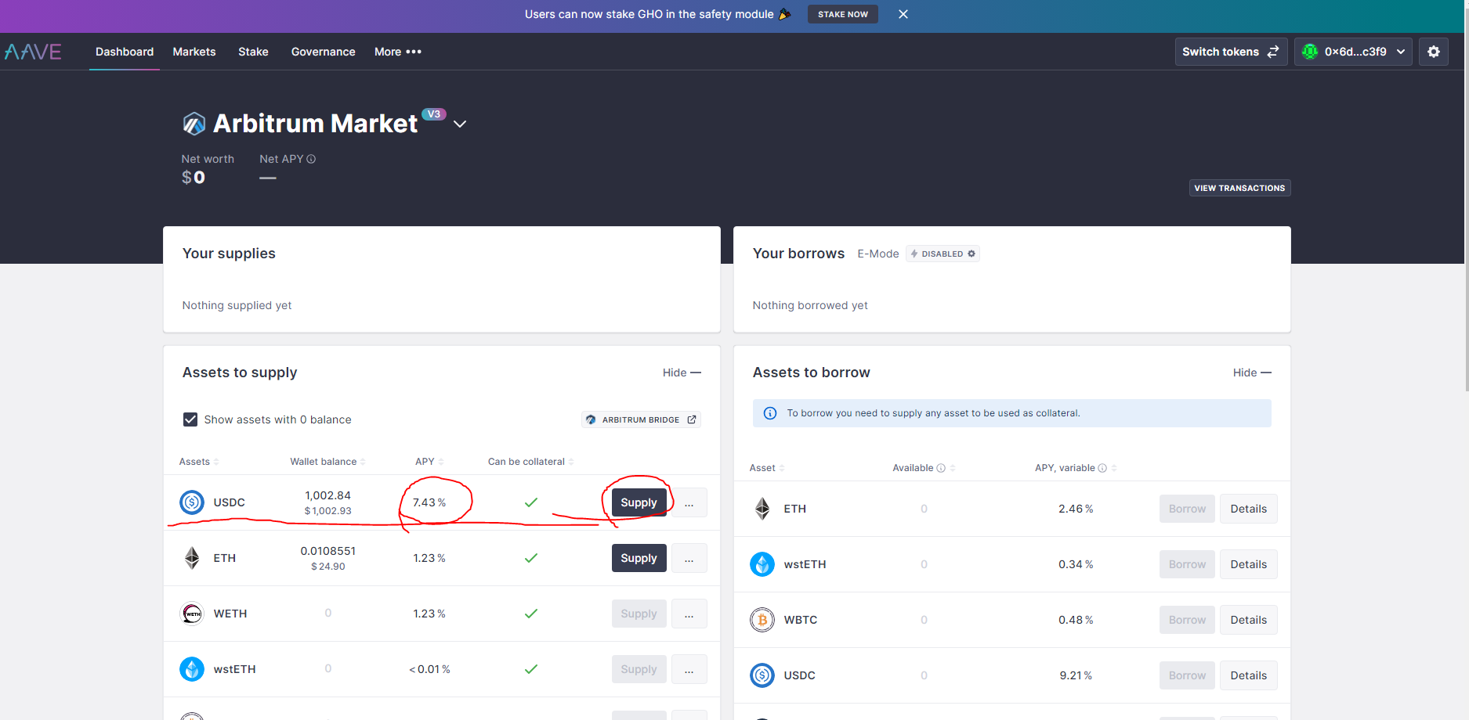Click the STAKE NOW button
1469x720 pixels.
point(843,14)
